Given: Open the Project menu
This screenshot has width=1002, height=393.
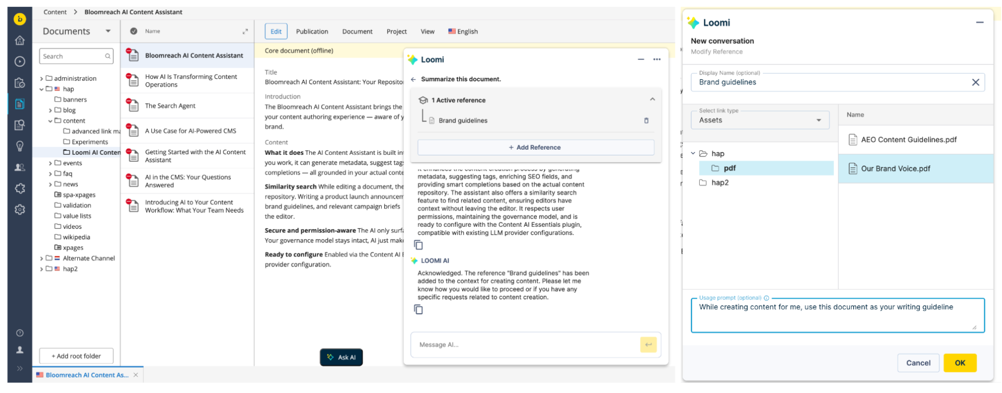Looking at the screenshot, I should coord(396,31).
